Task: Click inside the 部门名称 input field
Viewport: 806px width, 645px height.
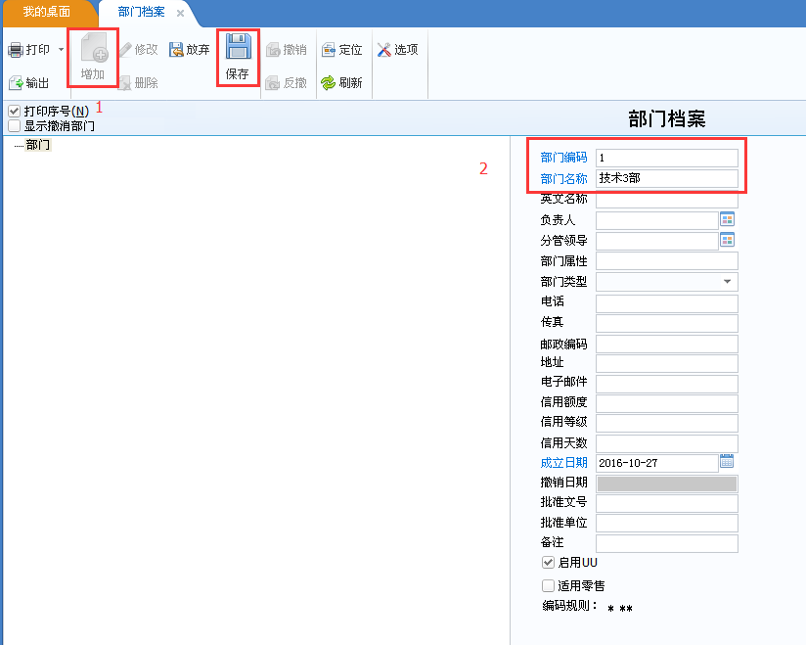Action: 665,178
